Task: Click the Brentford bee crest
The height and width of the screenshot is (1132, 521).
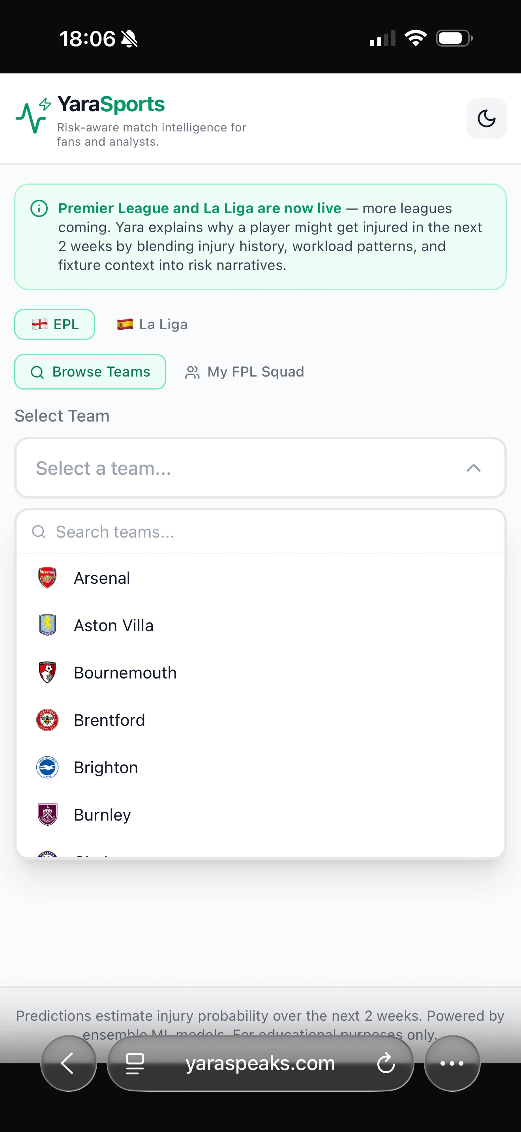Action: 47,720
